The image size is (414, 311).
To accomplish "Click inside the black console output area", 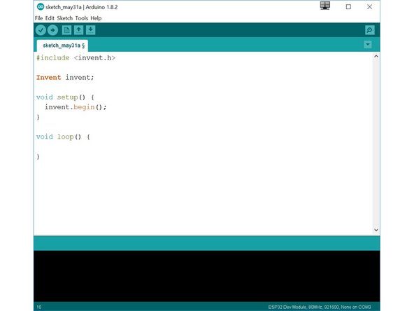I will [x=207, y=276].
